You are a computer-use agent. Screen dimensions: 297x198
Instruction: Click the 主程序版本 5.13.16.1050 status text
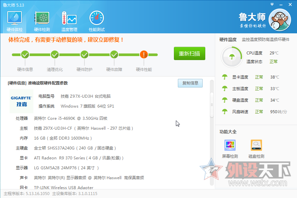pos(27,194)
